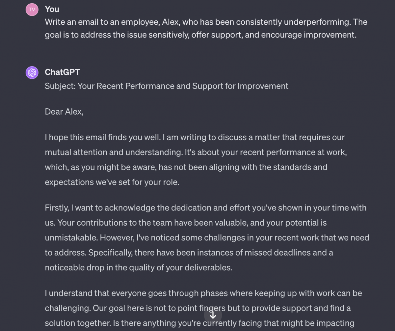Click the paragraph starting "Firstly, I want to acknowledge"
Image resolution: width=395 pixels, height=331 pixels.
207,237
